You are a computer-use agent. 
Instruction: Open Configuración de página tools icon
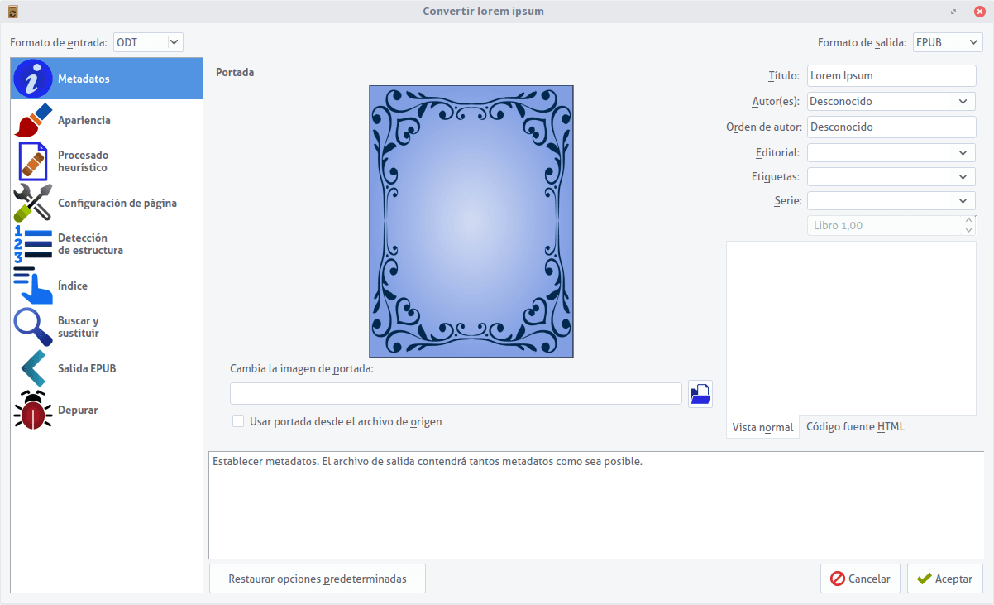[33, 203]
